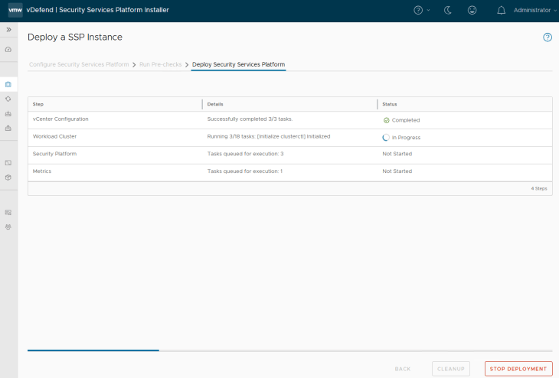Click the Completed status icon for vCenter
Image resolution: width=559 pixels, height=378 pixels.
coord(387,120)
